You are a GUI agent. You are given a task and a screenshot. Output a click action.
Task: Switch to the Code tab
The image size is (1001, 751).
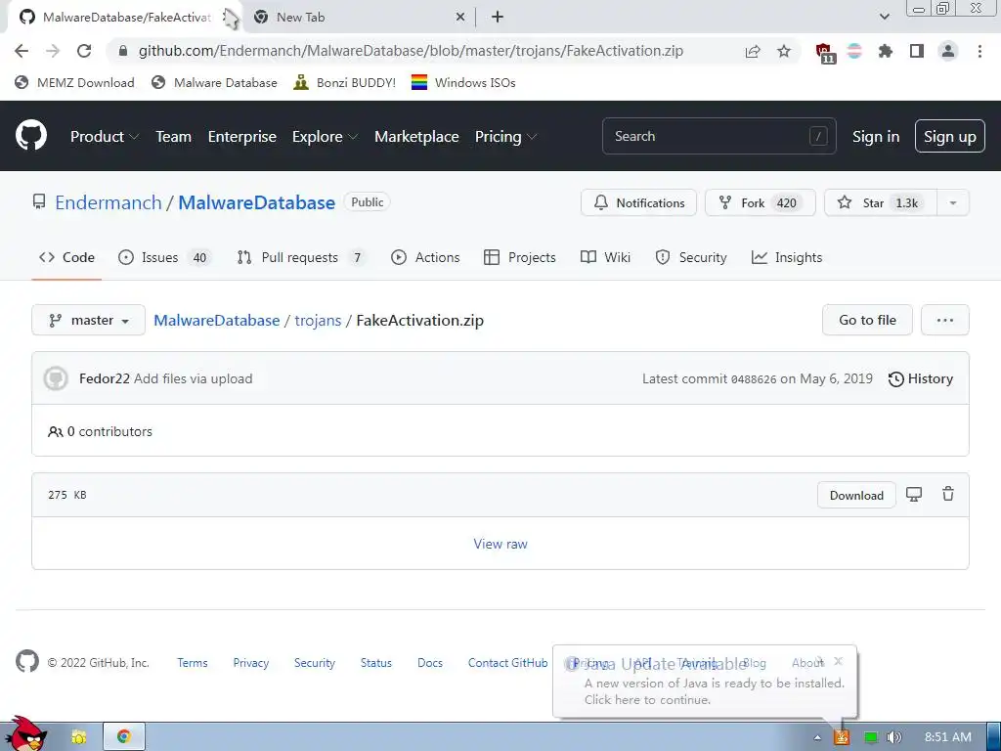(66, 257)
